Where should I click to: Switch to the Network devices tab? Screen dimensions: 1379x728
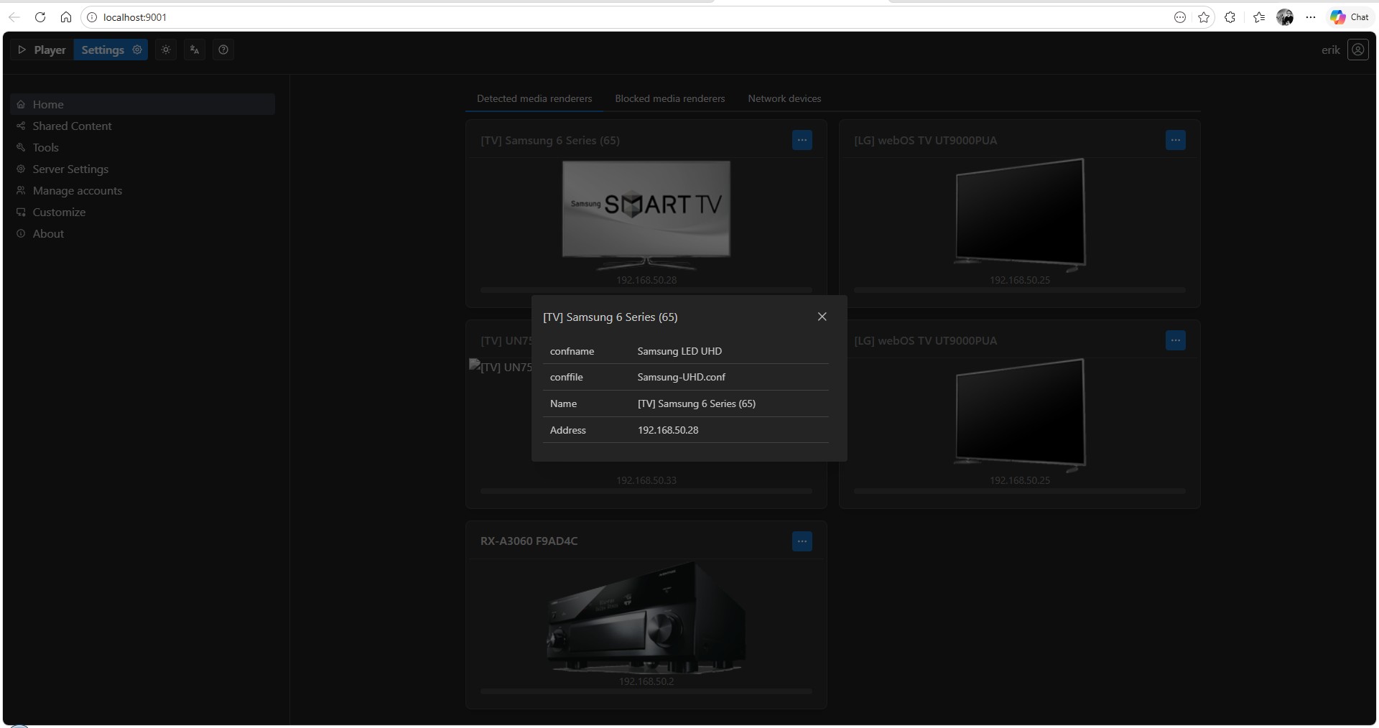tap(784, 98)
